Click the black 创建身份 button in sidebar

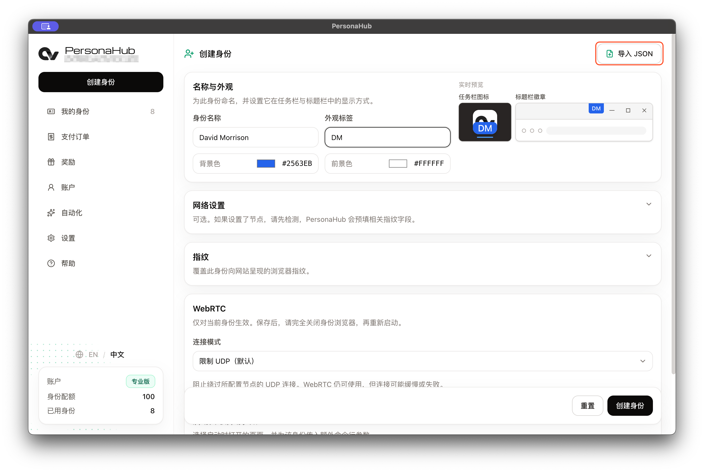coord(101,82)
